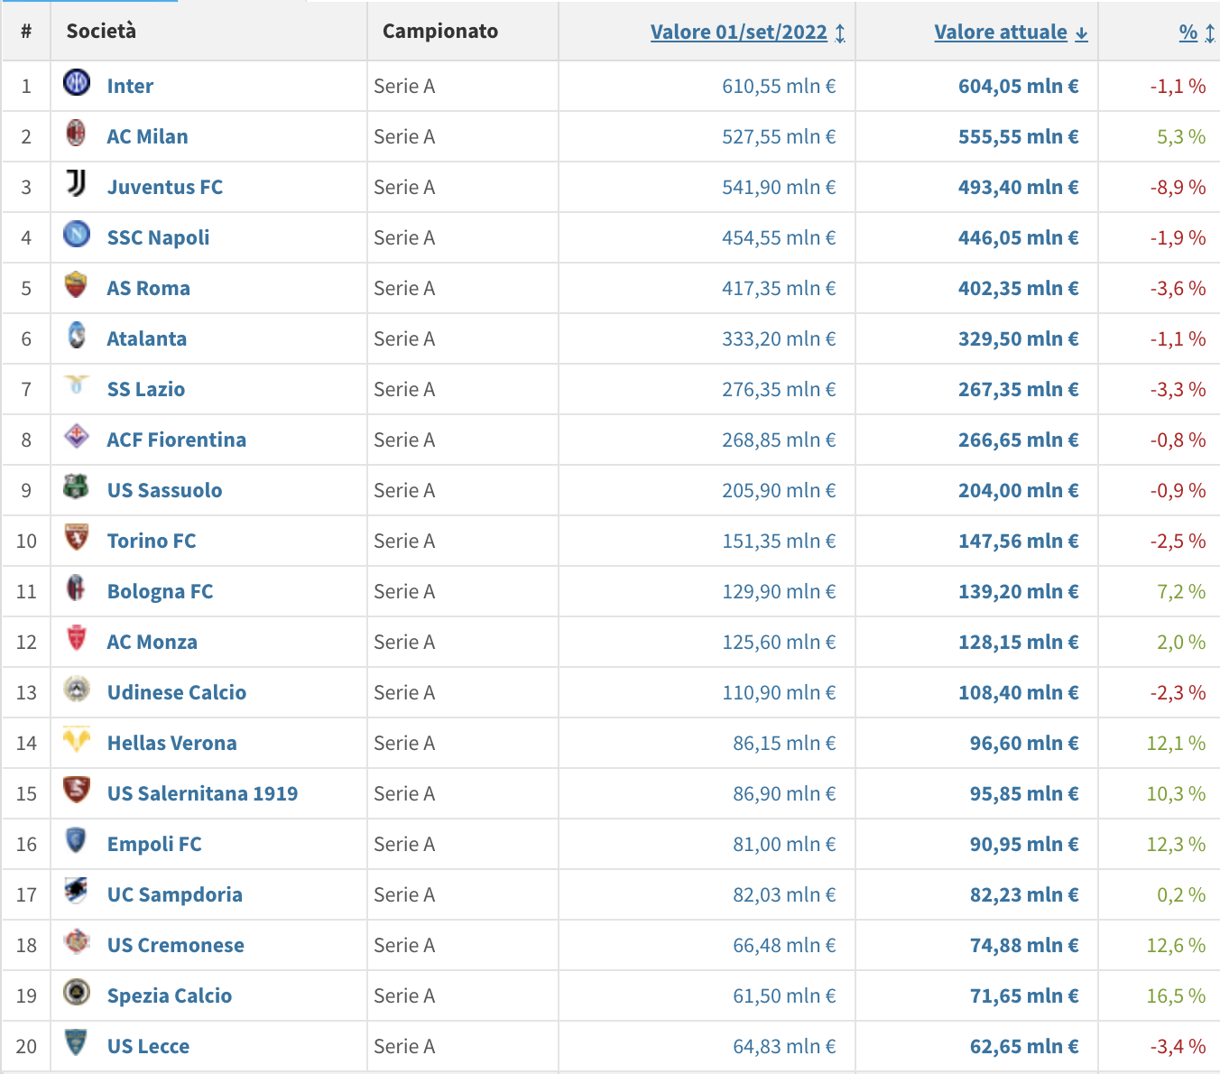1220x1074 pixels.
Task: Open the SSC Napoli club link
Action: click(158, 237)
